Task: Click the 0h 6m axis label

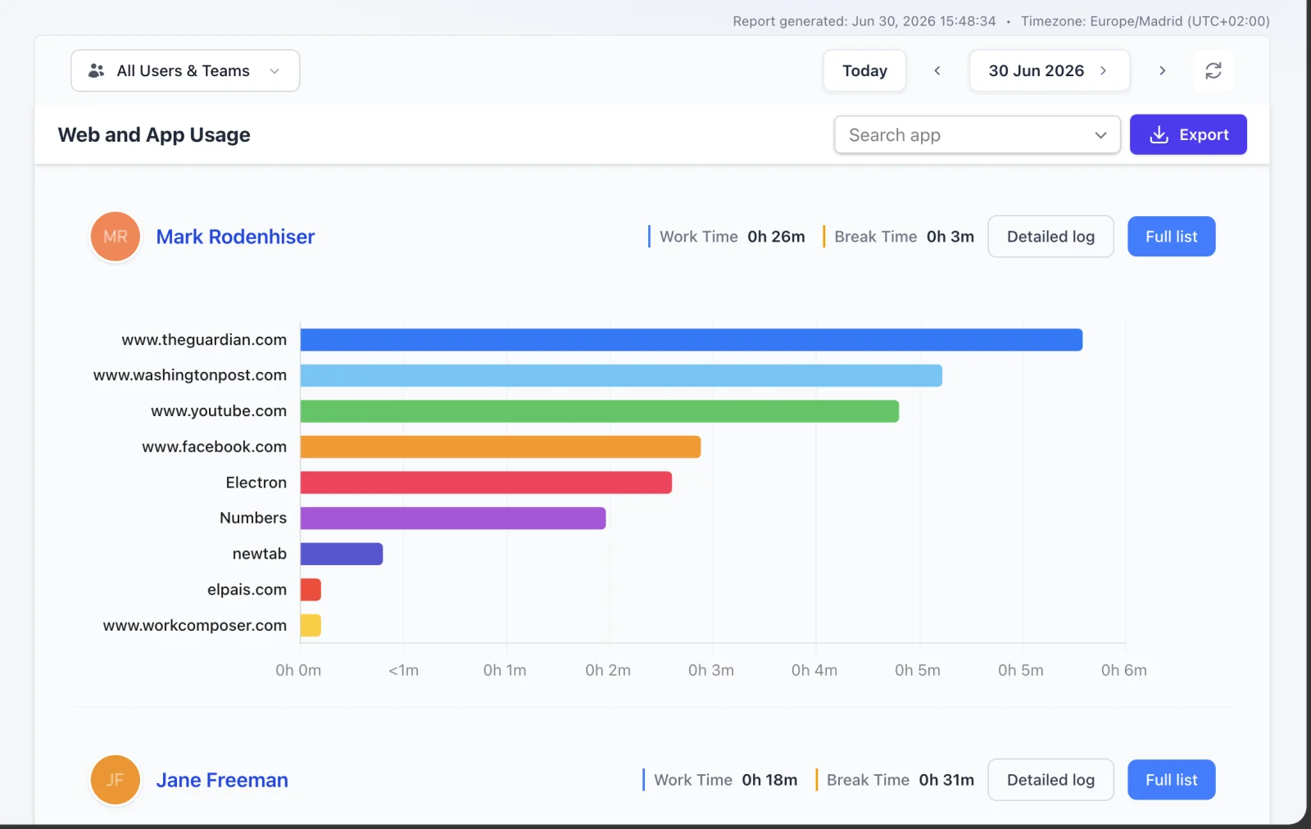Action: 1124,670
